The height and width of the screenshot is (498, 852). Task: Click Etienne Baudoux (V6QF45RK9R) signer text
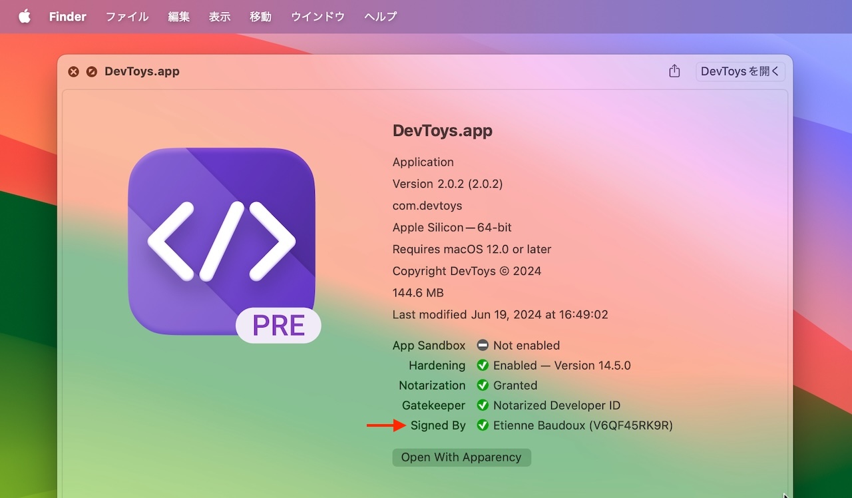click(x=583, y=425)
